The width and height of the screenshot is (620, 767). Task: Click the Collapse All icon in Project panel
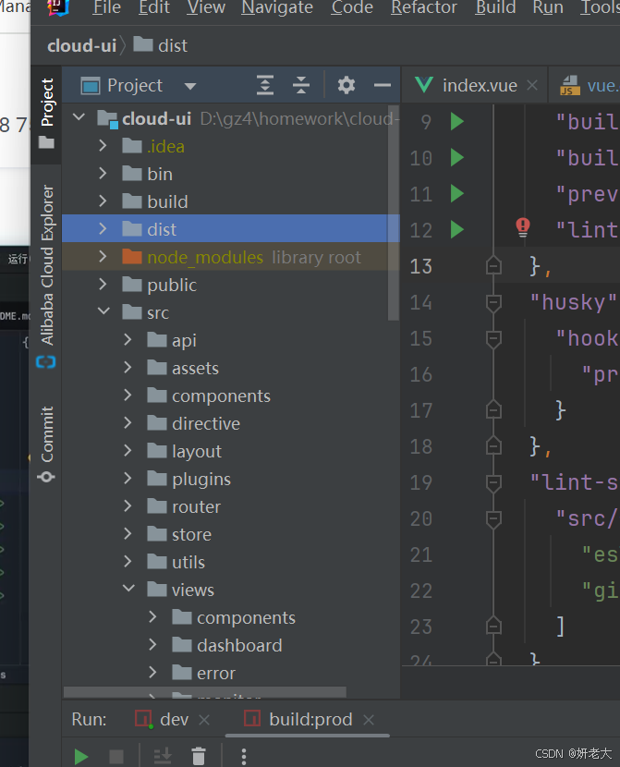tap(301, 86)
